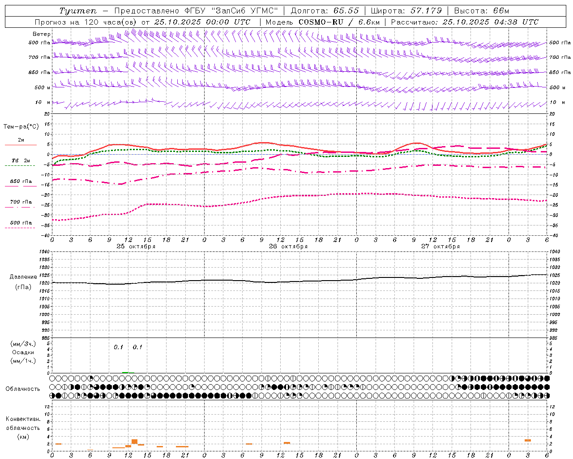The height and width of the screenshot is (459, 573).
Task: Click the 25 октября date label
Action: (136, 247)
